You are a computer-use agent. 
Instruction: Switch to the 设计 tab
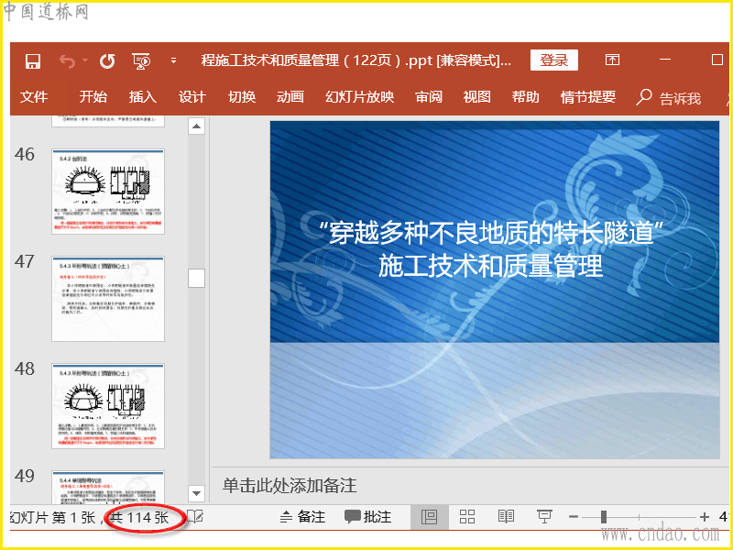tap(192, 97)
